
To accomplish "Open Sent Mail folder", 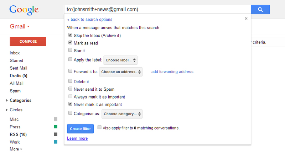I will click(x=19, y=68).
